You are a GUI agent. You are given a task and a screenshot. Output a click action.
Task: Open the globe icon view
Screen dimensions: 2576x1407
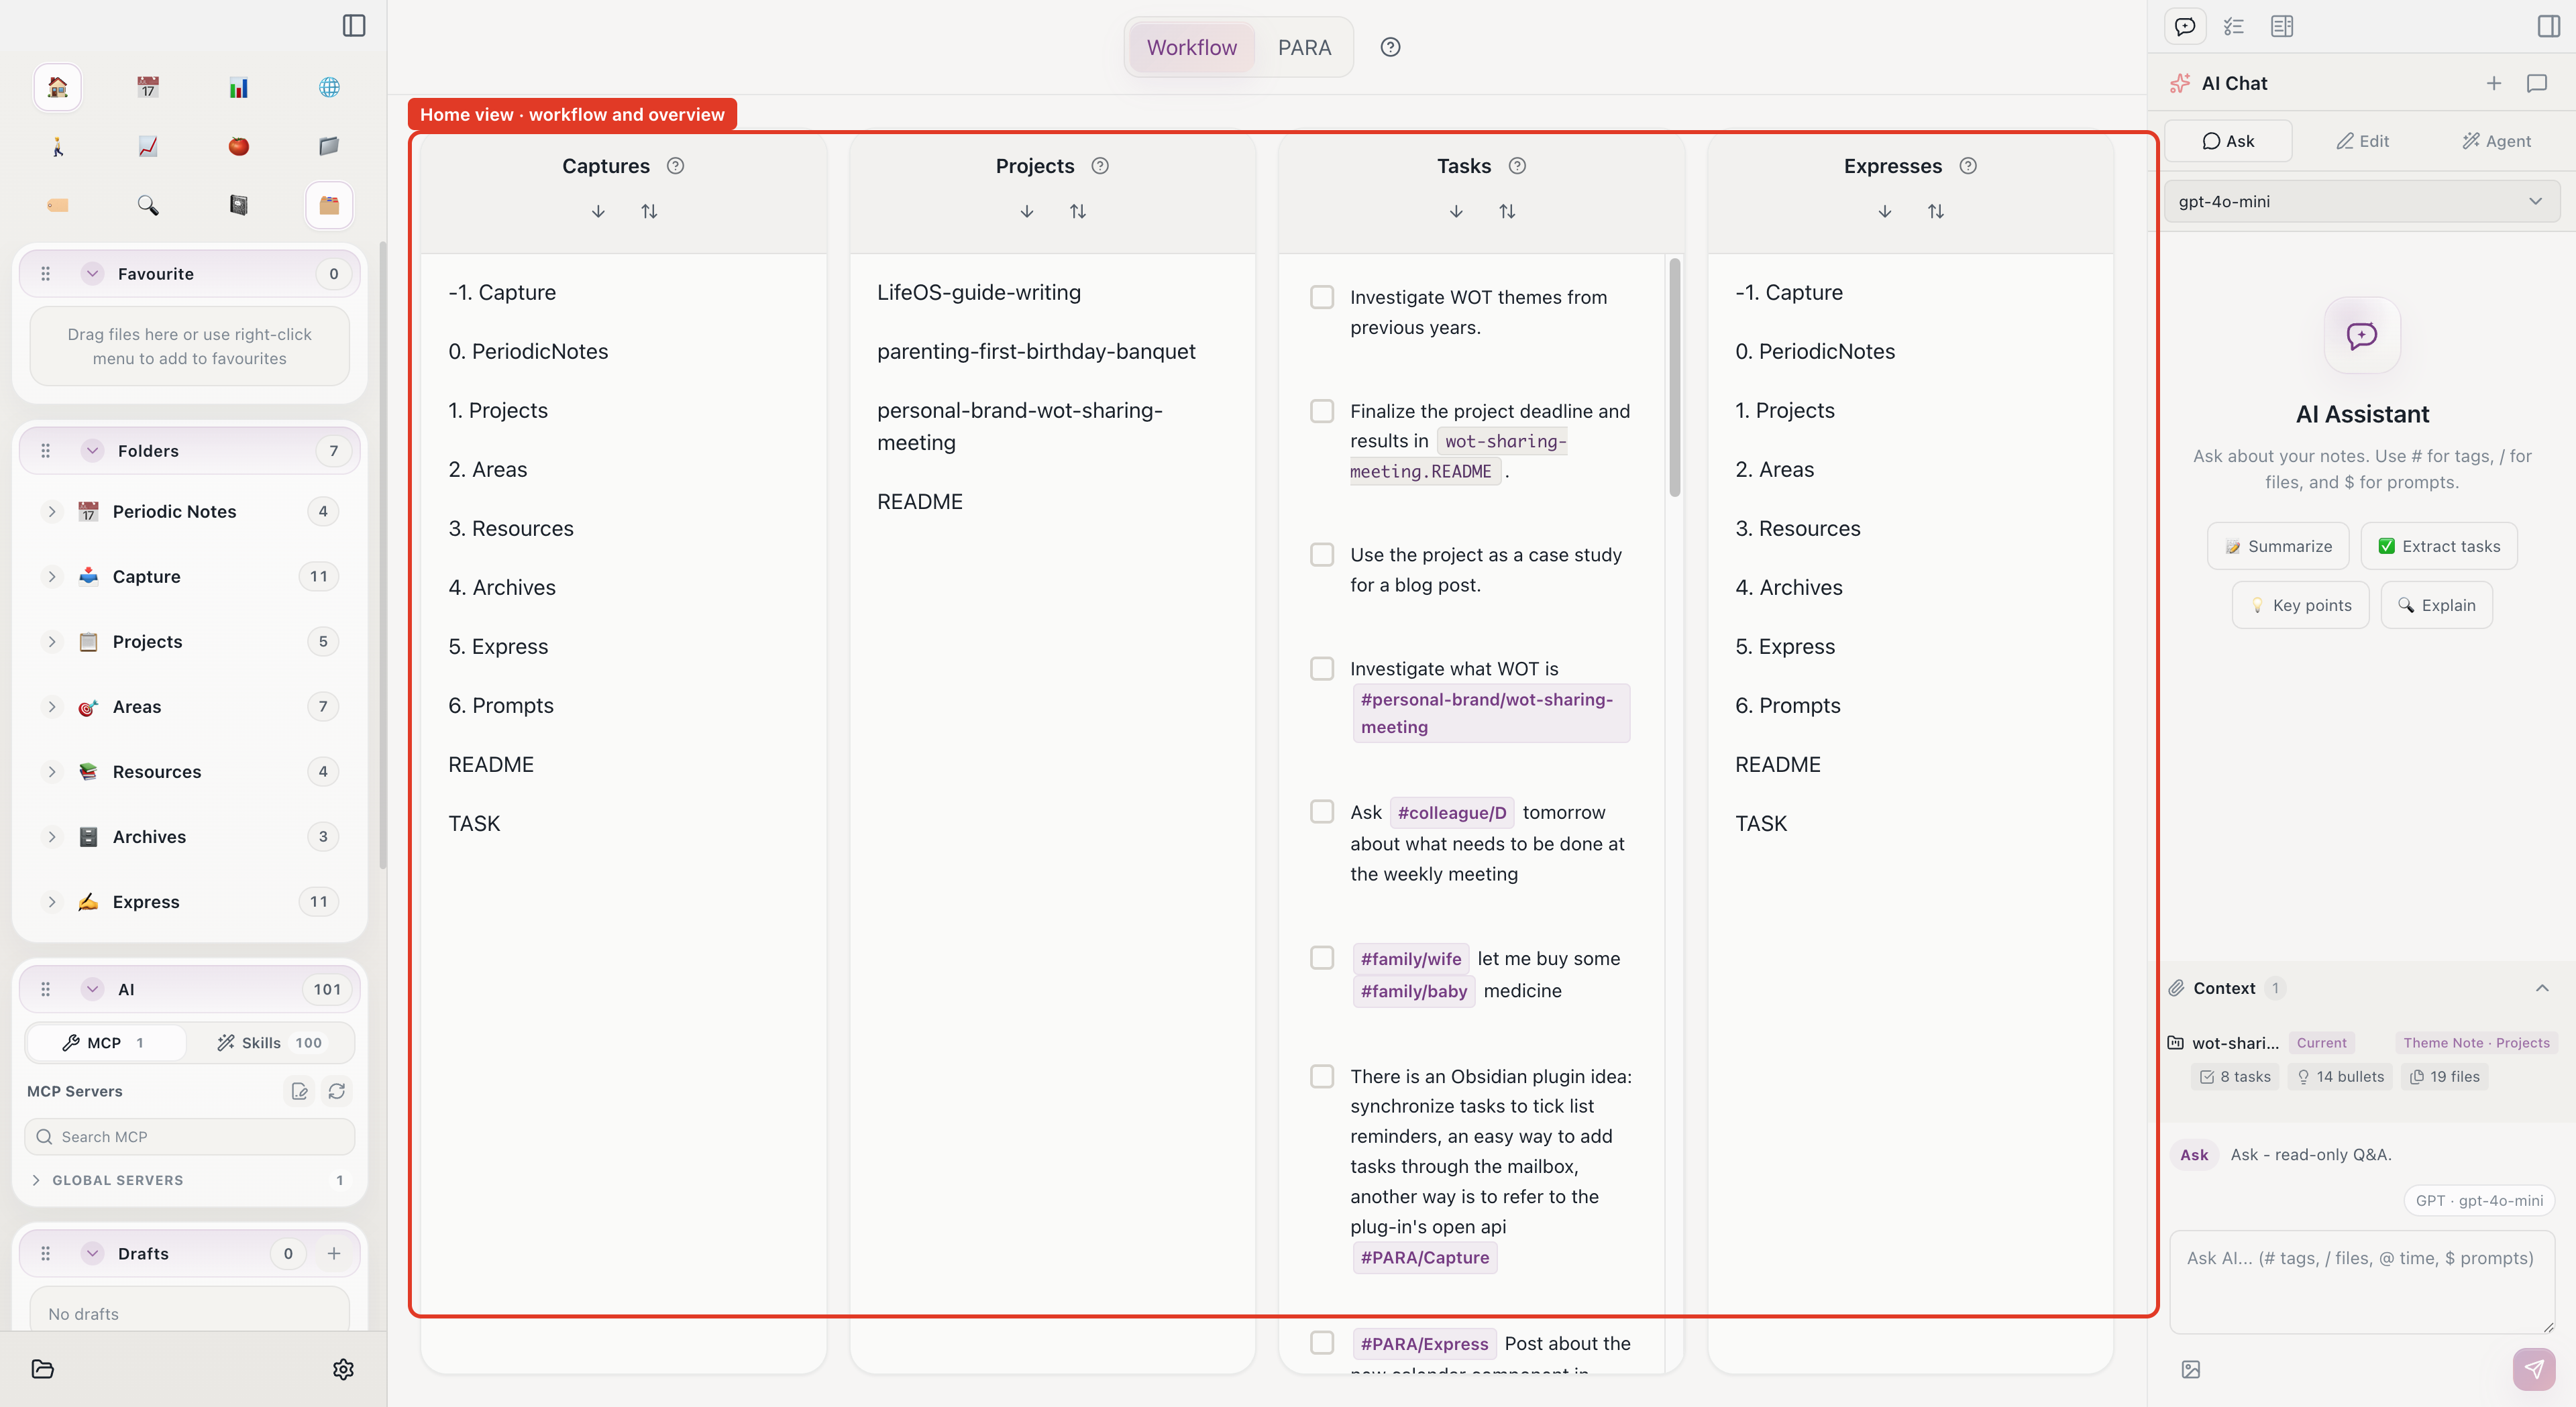coord(329,87)
